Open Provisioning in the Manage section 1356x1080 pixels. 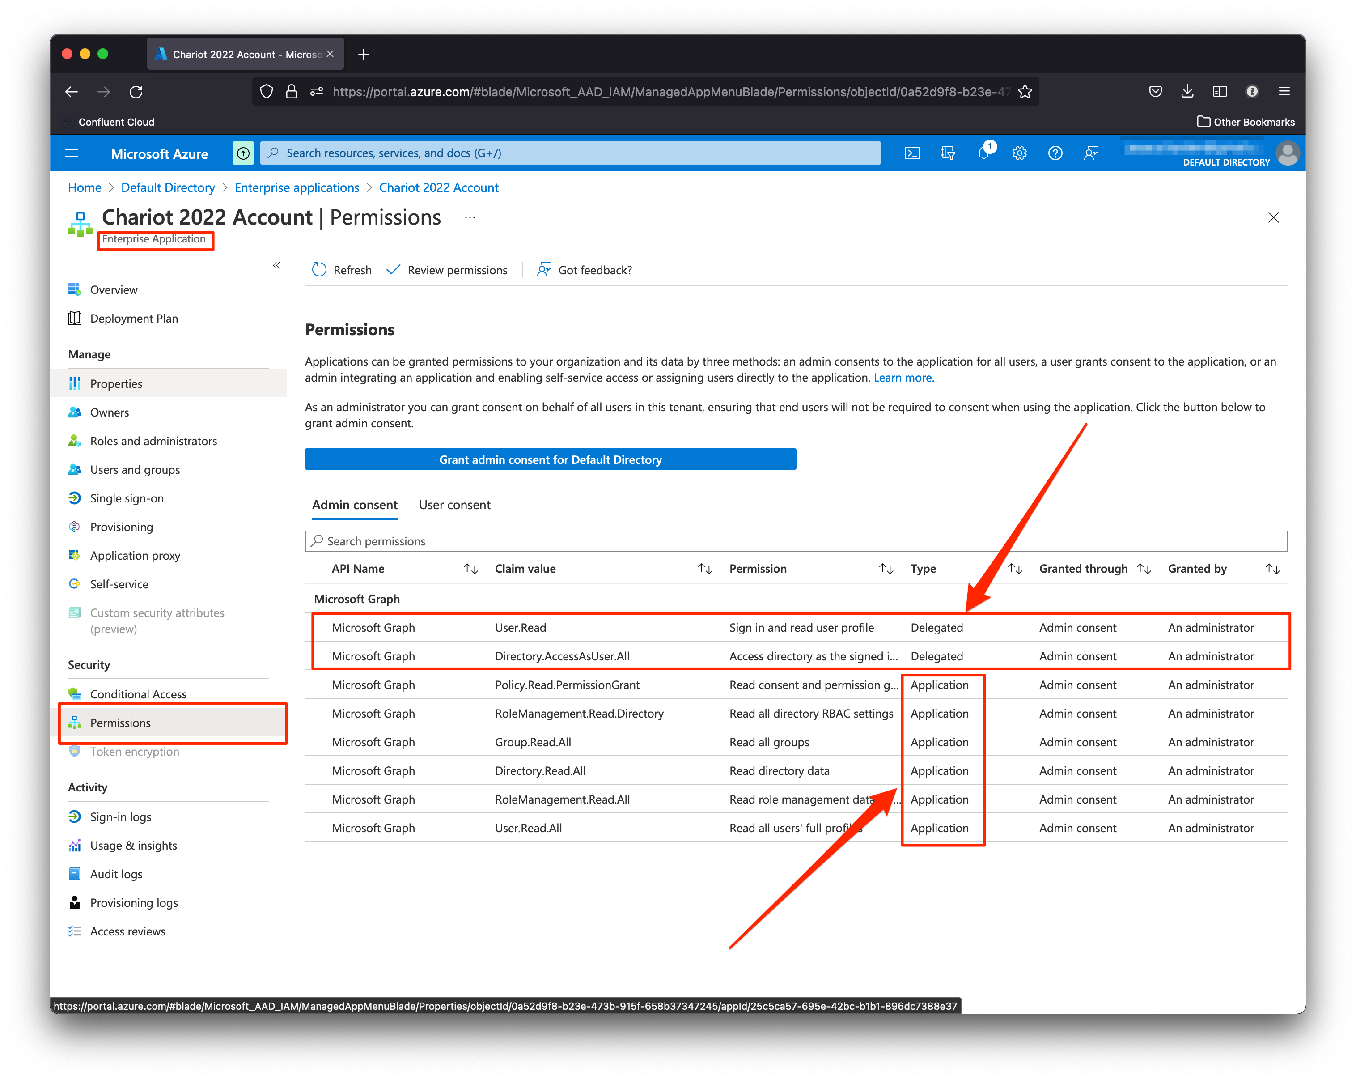pyautogui.click(x=121, y=527)
